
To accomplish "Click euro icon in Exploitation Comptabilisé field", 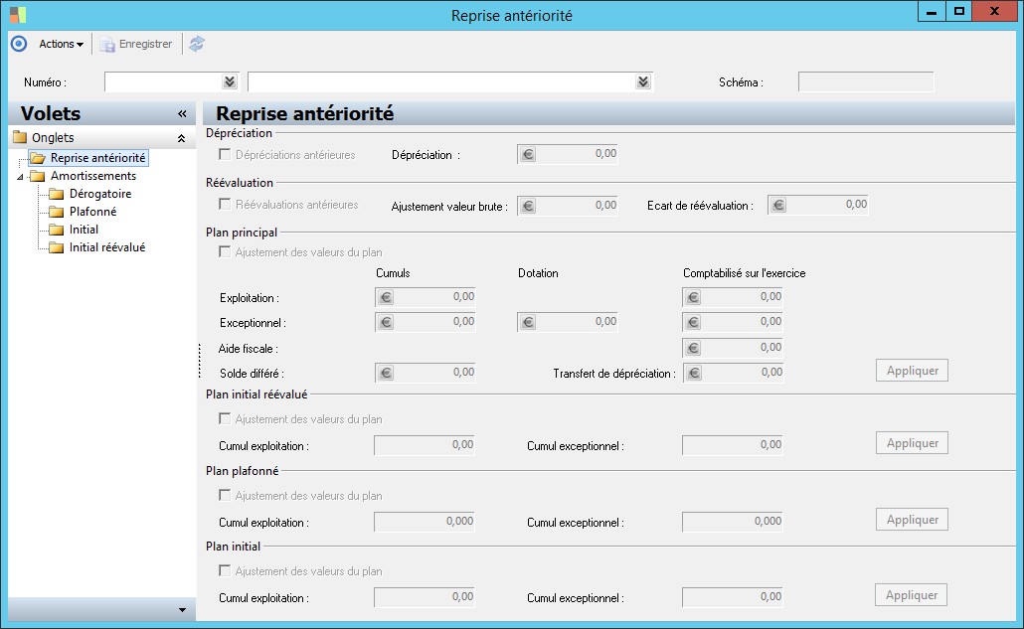I will point(693,297).
